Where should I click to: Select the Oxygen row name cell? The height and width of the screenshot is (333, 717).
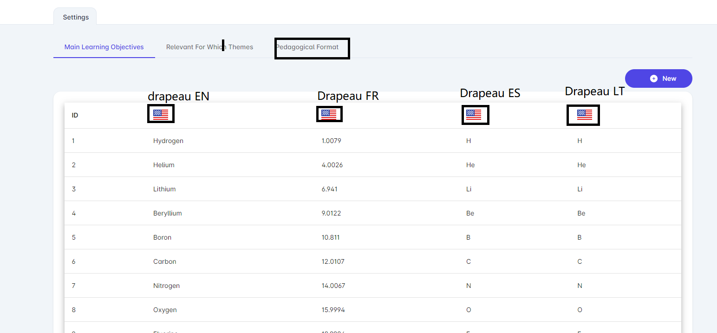pyautogui.click(x=165, y=310)
